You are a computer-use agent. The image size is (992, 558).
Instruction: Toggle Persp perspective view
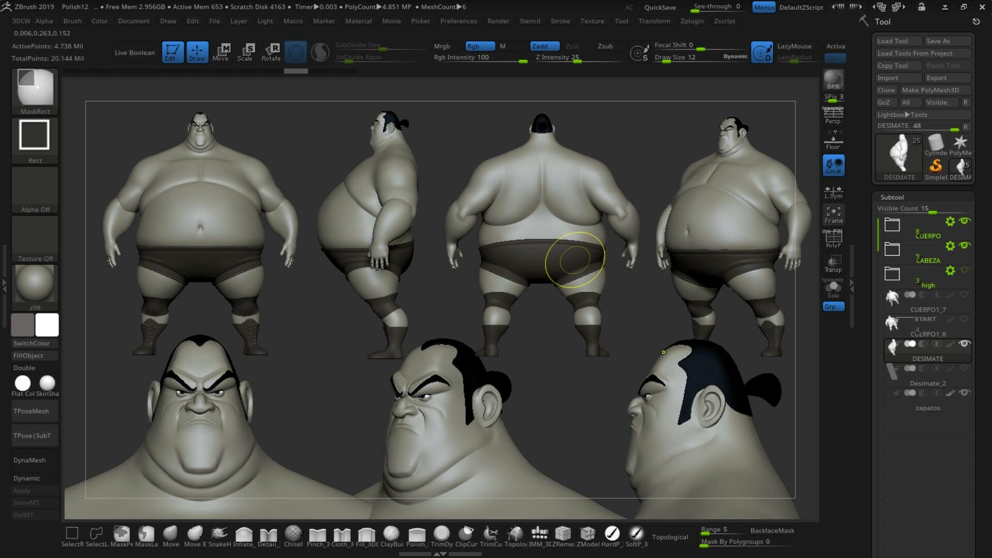[833, 116]
